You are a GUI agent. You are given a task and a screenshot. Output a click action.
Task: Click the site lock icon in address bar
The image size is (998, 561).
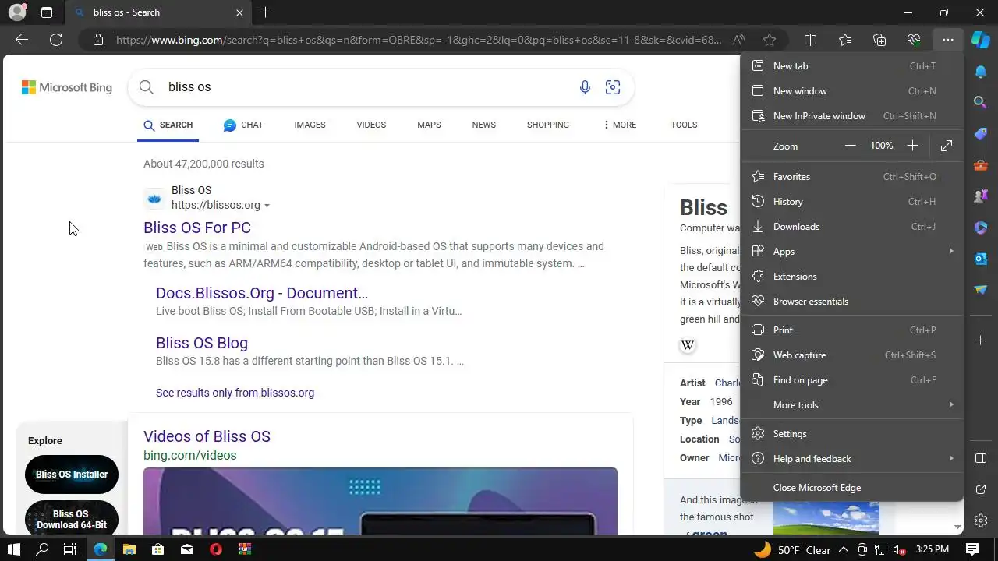tap(98, 40)
